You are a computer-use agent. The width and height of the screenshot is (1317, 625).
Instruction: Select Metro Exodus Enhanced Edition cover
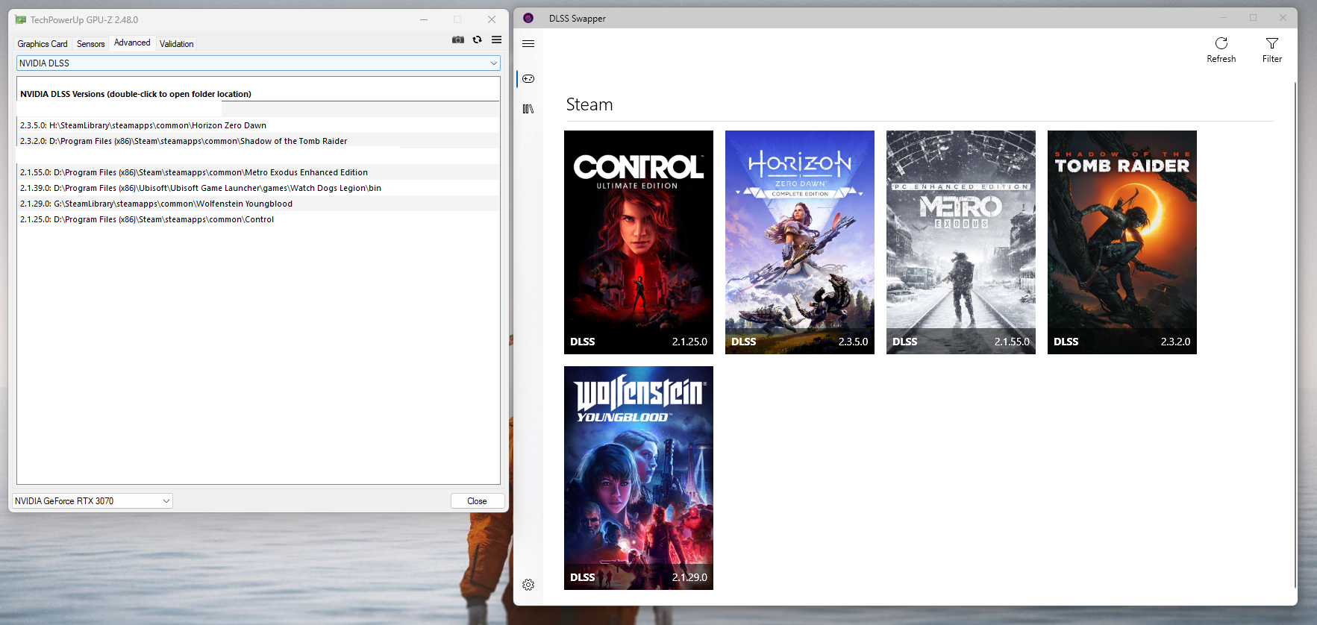tap(961, 242)
